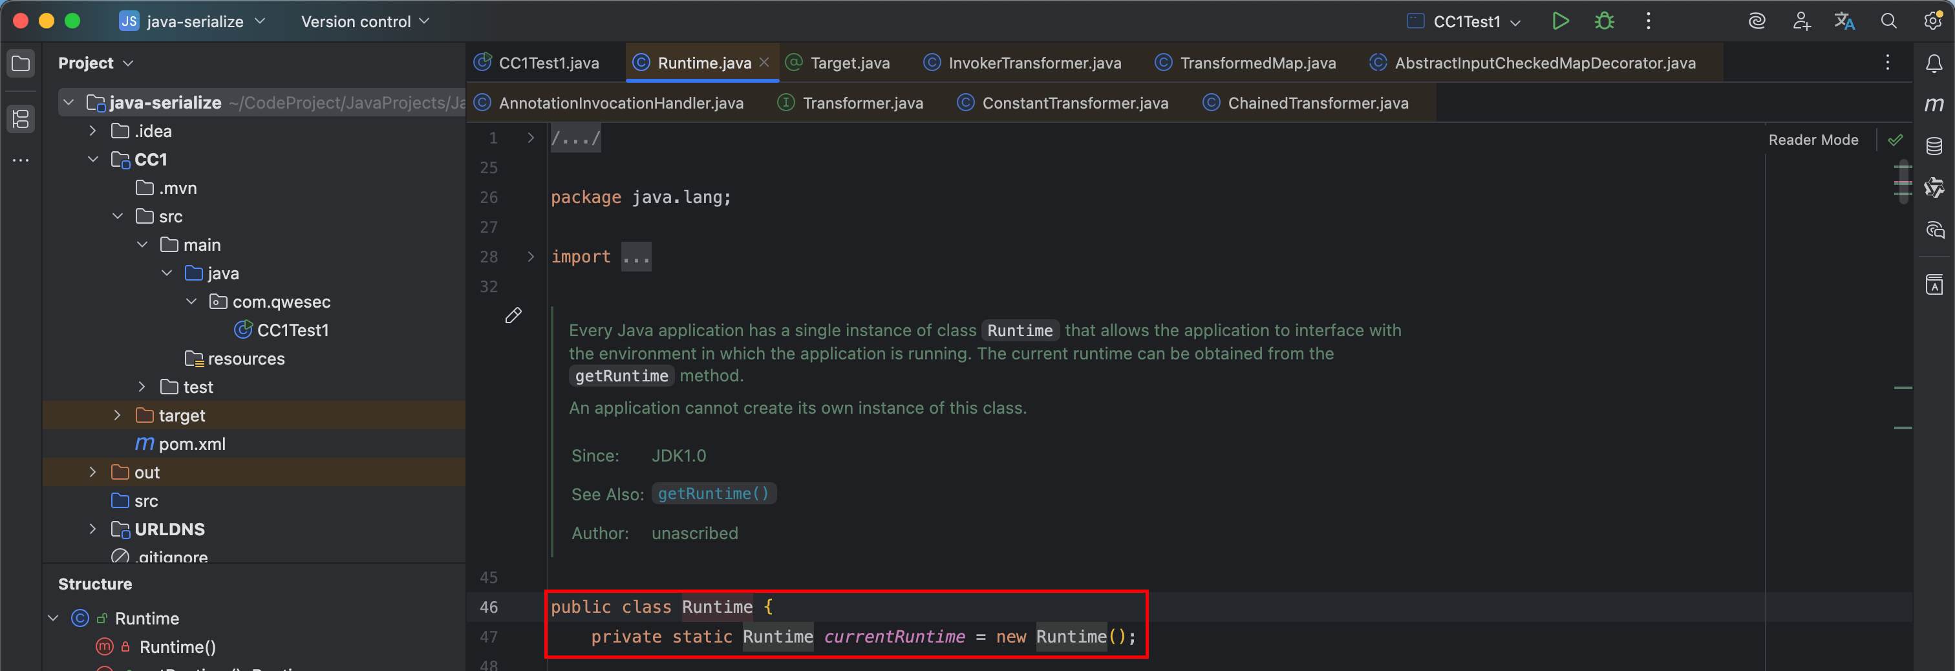This screenshot has height=671, width=1955.
Task: Start debugging with the bug icon
Action: (1603, 21)
